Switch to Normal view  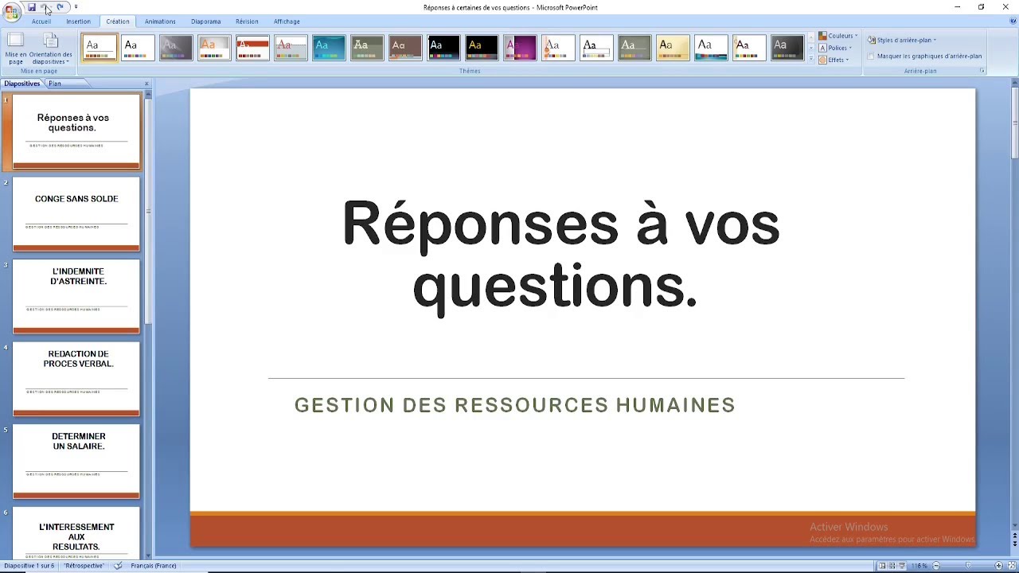tap(882, 566)
